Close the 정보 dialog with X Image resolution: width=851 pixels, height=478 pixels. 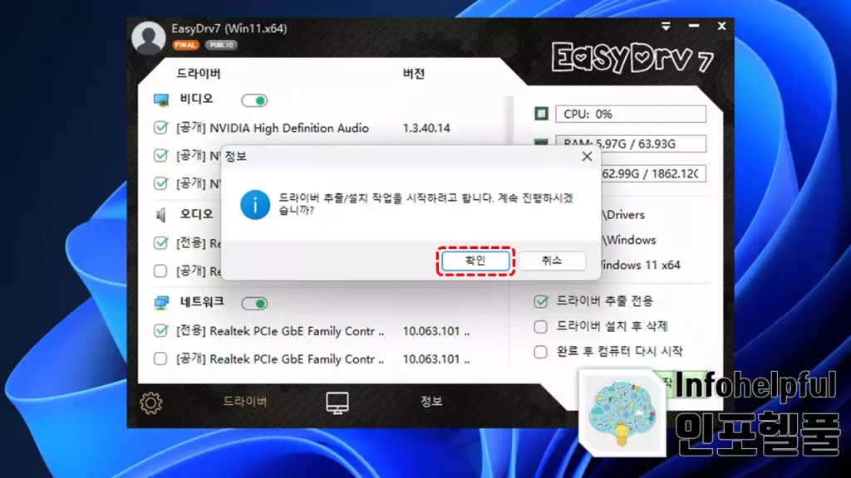587,157
